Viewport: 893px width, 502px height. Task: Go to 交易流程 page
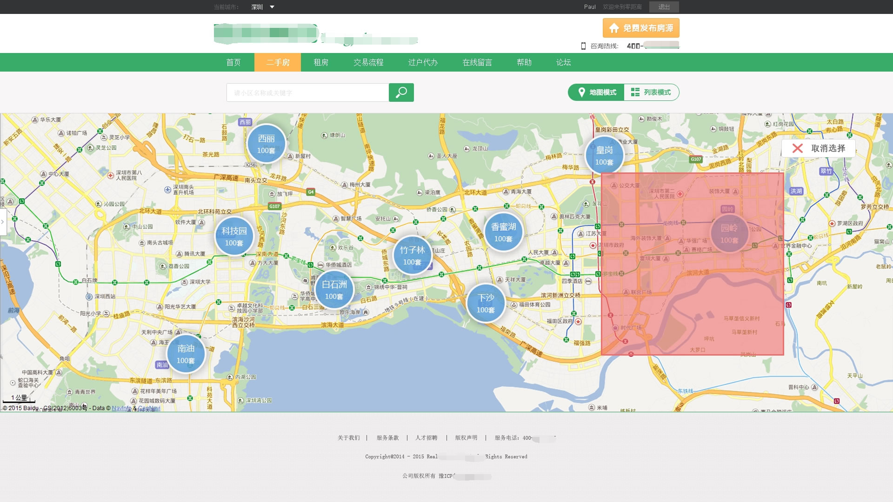pyautogui.click(x=368, y=62)
